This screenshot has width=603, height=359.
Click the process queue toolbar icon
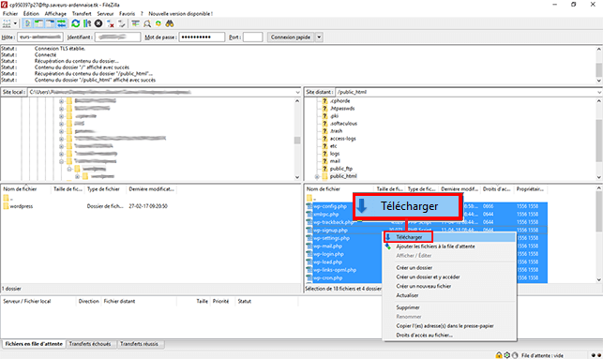(87, 23)
